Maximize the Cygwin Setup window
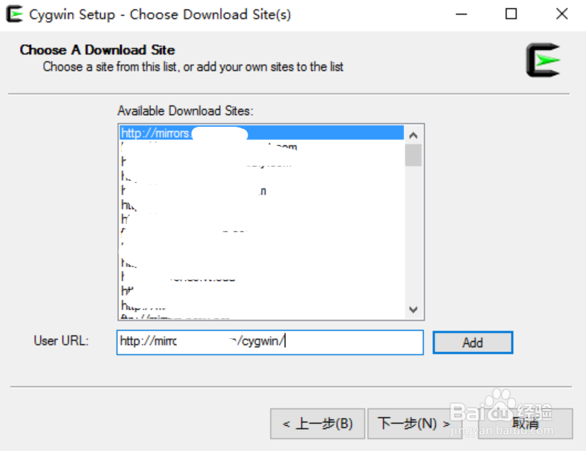Screen dimensions: 586x451 [511, 14]
